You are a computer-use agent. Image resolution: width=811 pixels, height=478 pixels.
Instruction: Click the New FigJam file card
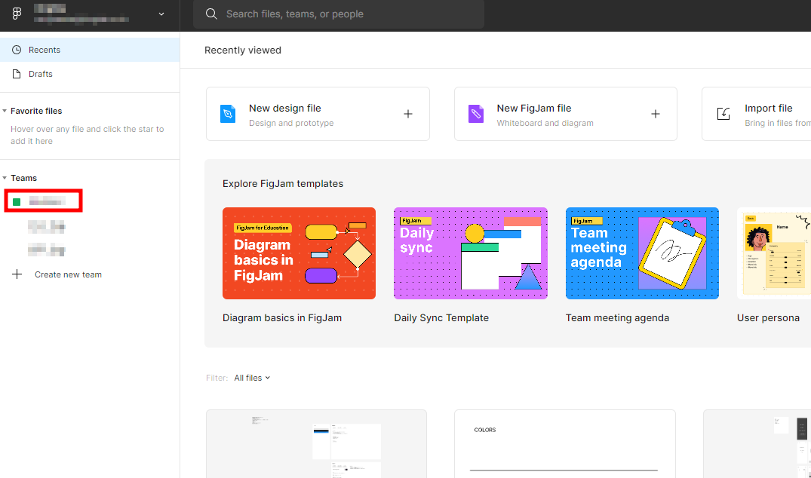[565, 114]
